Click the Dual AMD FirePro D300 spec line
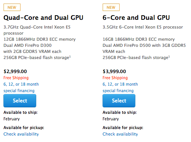This screenshot has width=191, height=142. (x=27, y=45)
